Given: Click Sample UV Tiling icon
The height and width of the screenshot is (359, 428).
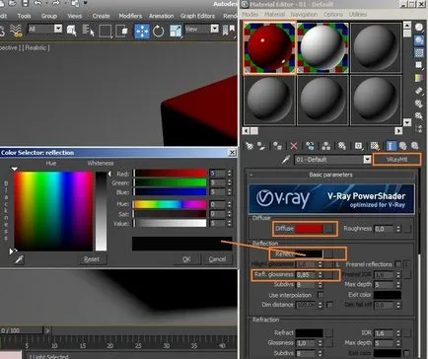Looking at the screenshot, I should point(419,65).
